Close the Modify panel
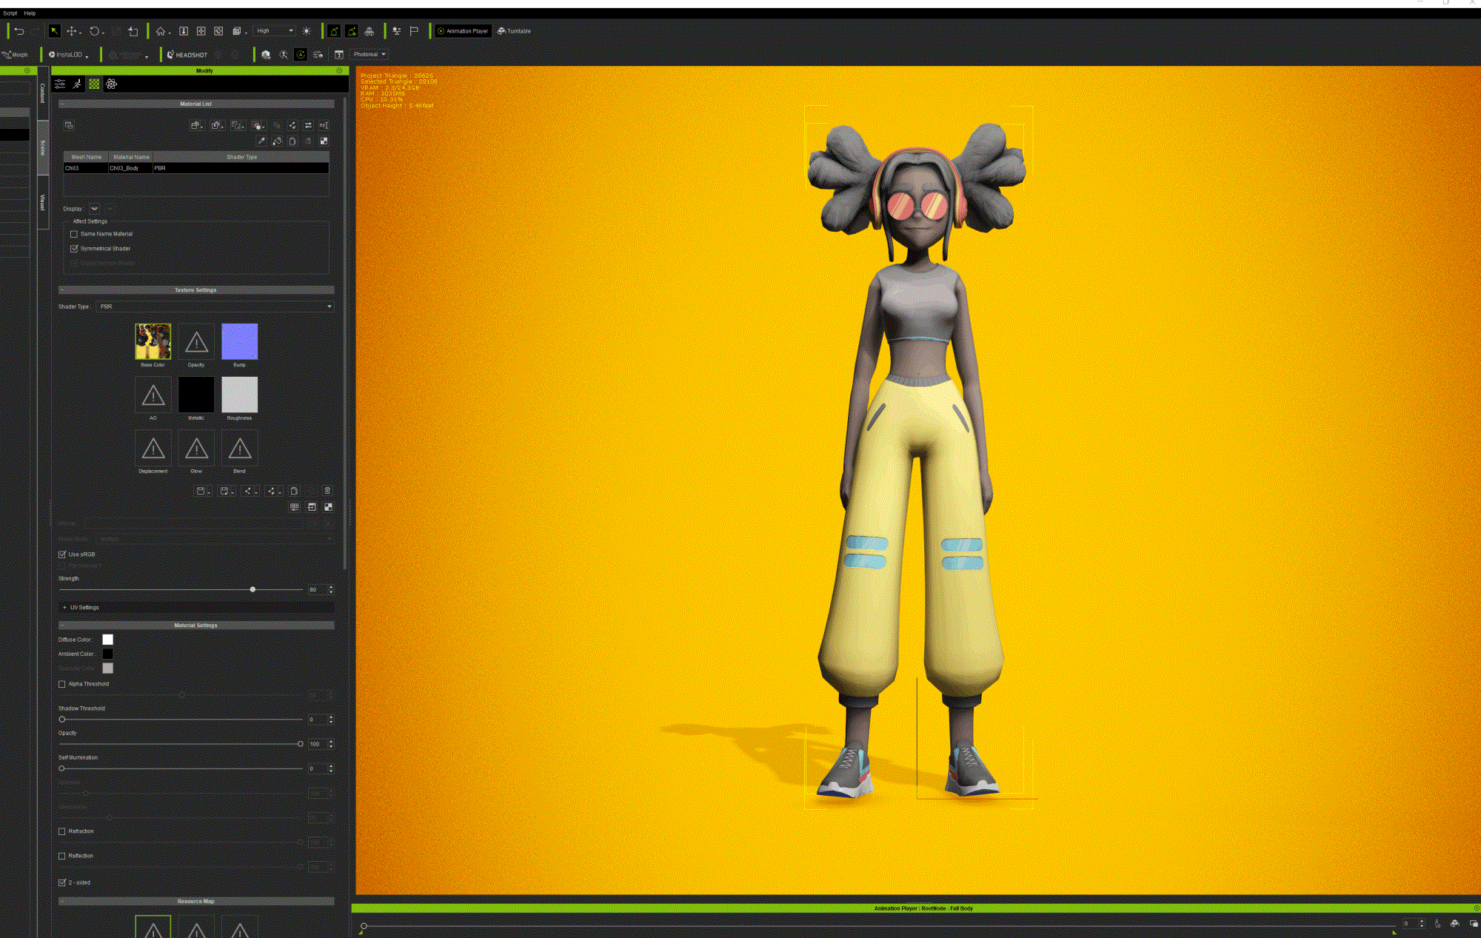 pos(340,71)
